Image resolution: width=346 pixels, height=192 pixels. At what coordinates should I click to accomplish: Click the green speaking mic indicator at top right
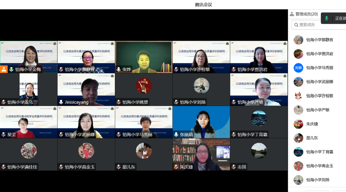pyautogui.click(x=326, y=19)
